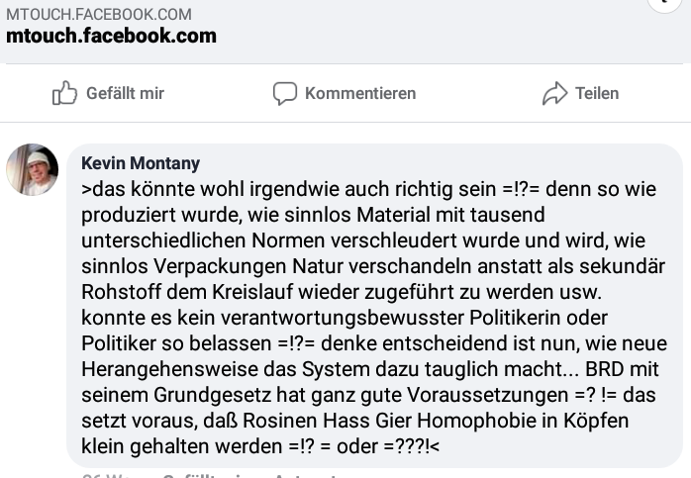This screenshot has width=691, height=478.
Task: Open the bold mtouch.facebook.com link title
Action: click(x=111, y=36)
